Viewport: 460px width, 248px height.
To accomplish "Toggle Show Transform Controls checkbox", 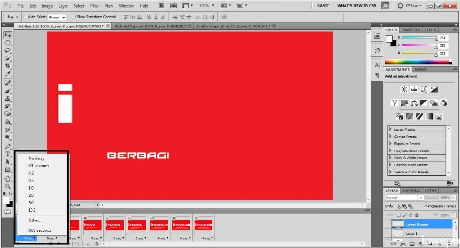I will (x=74, y=17).
